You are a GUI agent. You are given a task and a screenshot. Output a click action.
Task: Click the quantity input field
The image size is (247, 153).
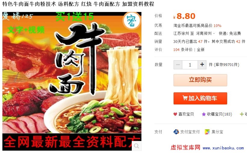190,65
